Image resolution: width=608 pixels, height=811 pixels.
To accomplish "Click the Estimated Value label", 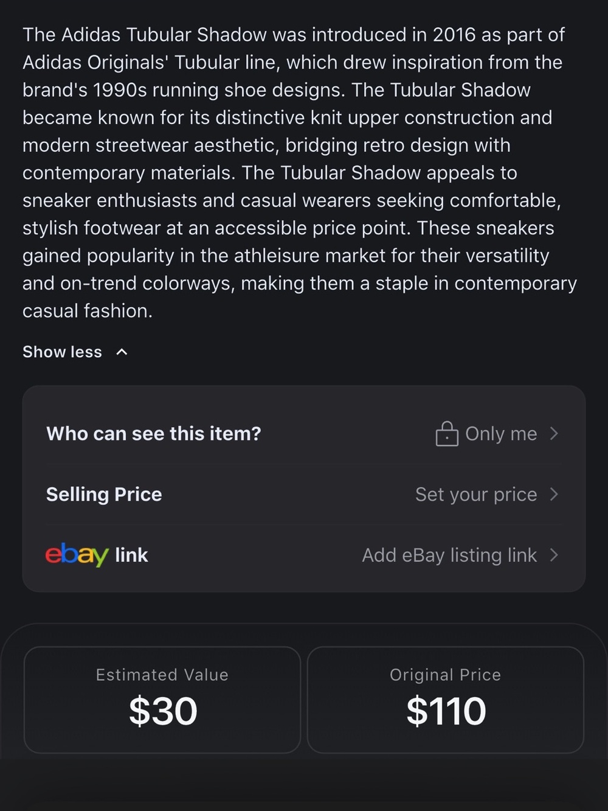I will coord(162,675).
